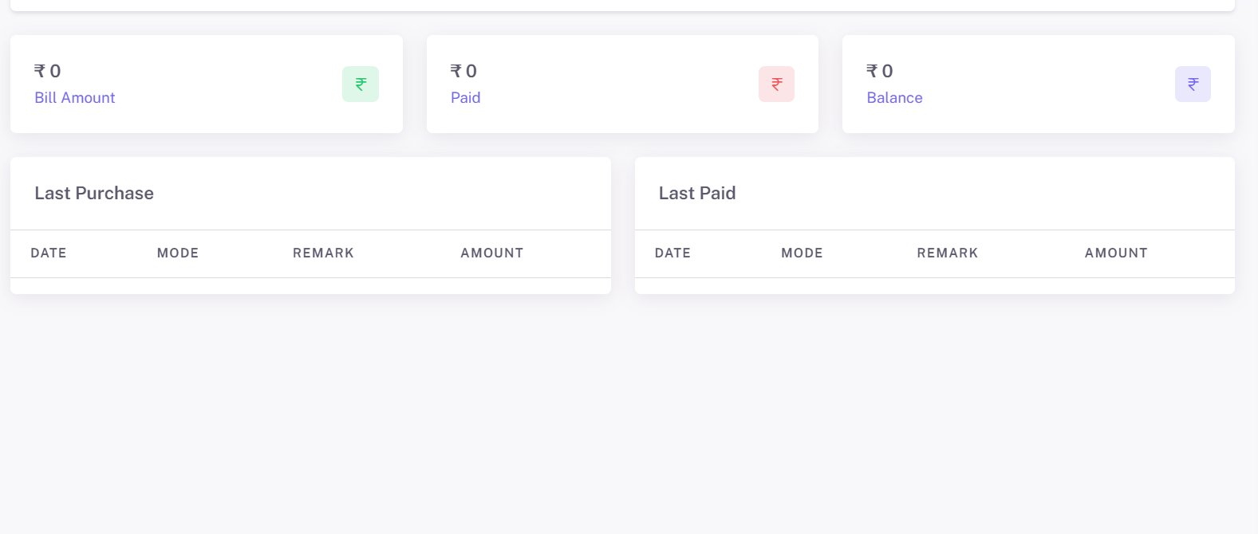Image resolution: width=1258 pixels, height=534 pixels.
Task: Click the DATE header in Last Paid table
Action: (672, 253)
